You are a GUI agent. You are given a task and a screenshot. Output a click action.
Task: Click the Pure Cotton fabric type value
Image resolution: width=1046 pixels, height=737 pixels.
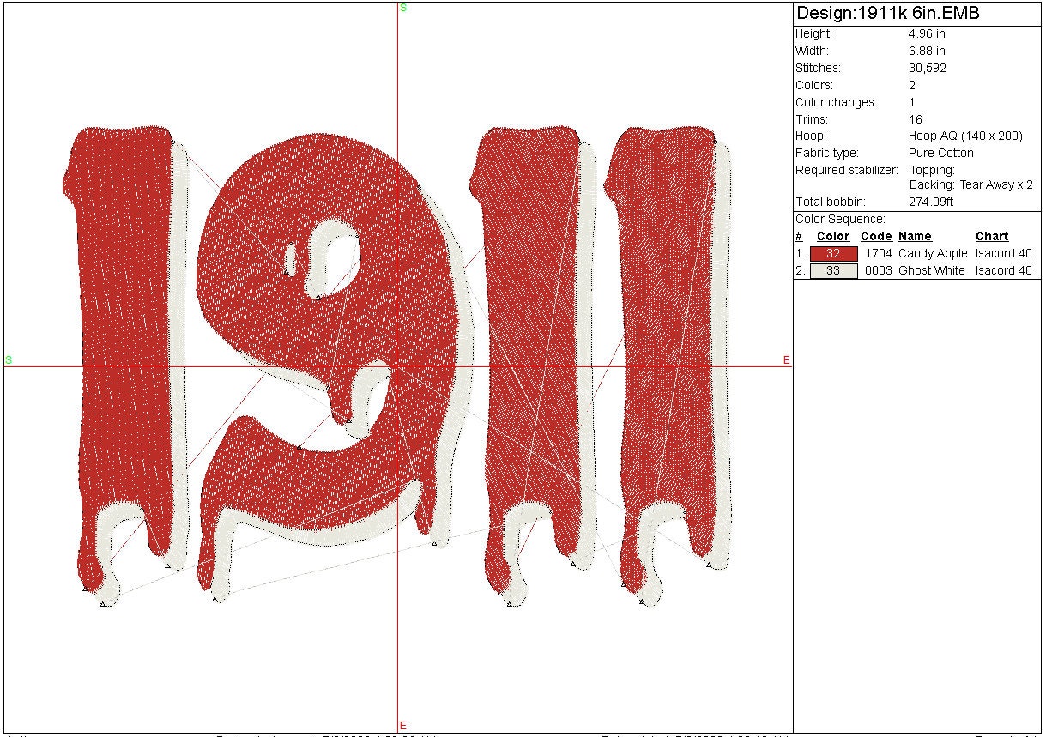pos(941,154)
